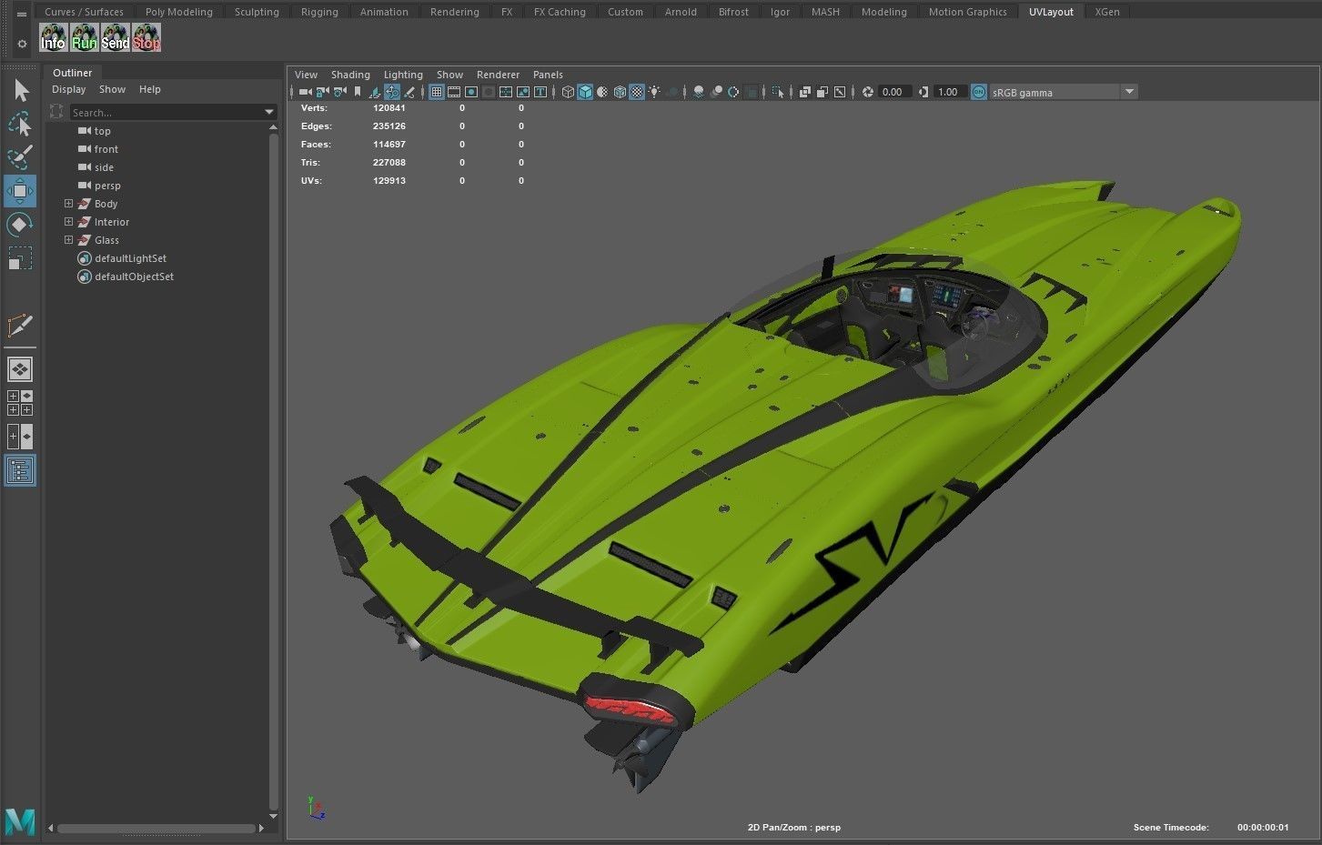Click the Select camera viewport icon
Viewport: 1322px width, 845px height.
click(x=306, y=92)
